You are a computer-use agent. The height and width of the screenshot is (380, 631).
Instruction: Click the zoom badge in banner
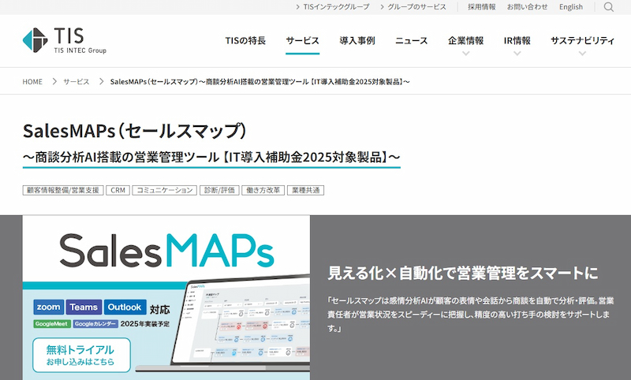coord(49,307)
